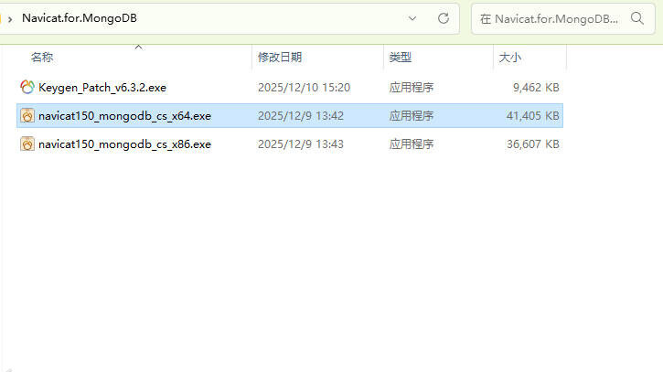Sort files by 名称 column
The image size is (663, 372).
tap(42, 57)
